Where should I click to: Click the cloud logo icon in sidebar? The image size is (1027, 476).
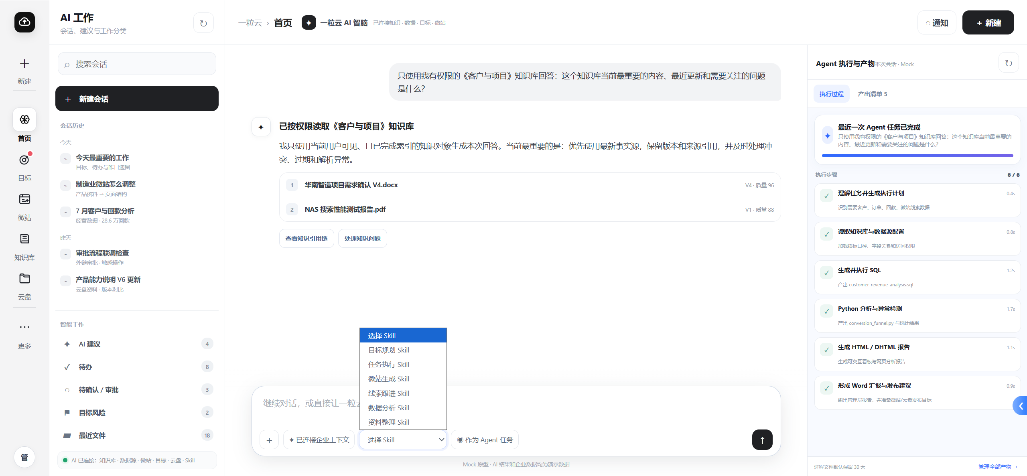pyautogui.click(x=24, y=22)
